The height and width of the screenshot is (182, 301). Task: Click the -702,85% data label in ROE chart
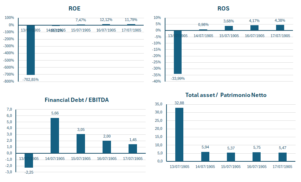[31, 79]
